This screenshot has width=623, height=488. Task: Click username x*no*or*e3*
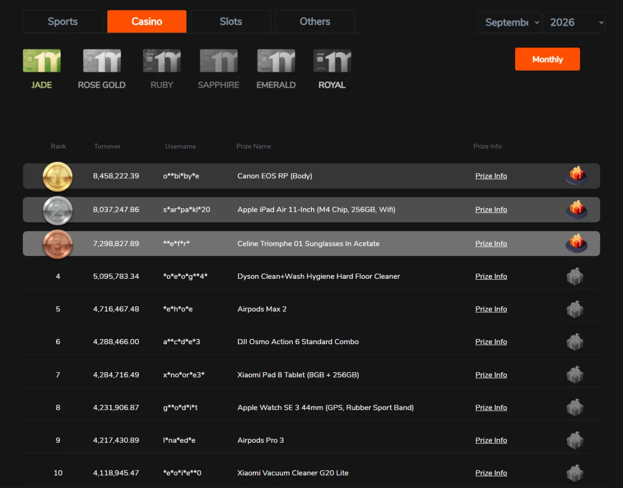(184, 375)
